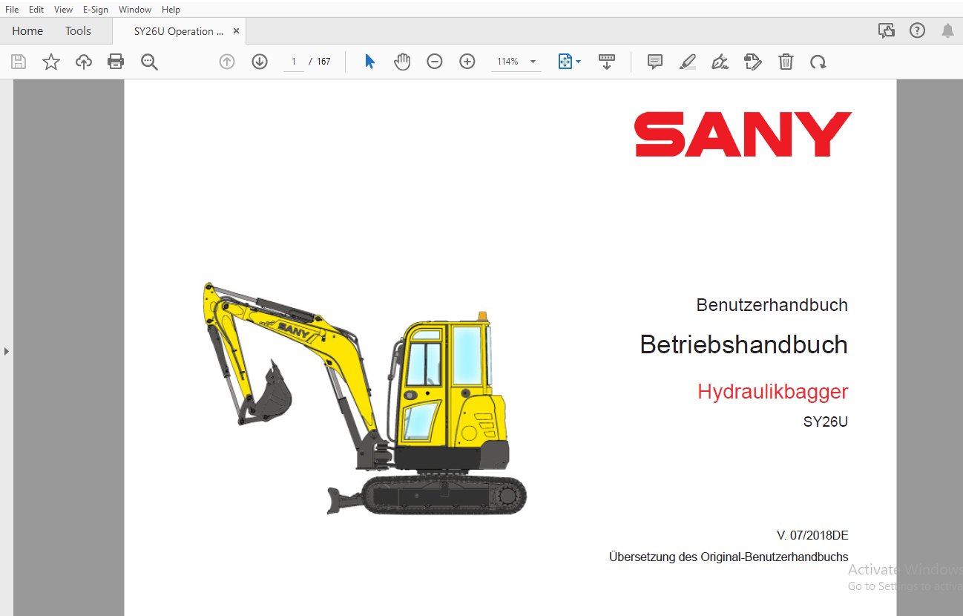963x616 pixels.
Task: Open the Edit menu
Action: click(x=36, y=10)
